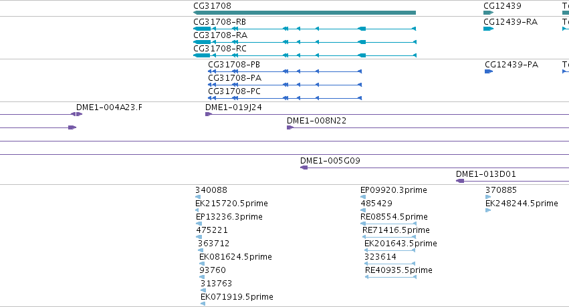Click the CG31708-PC coding feature

tap(285, 98)
